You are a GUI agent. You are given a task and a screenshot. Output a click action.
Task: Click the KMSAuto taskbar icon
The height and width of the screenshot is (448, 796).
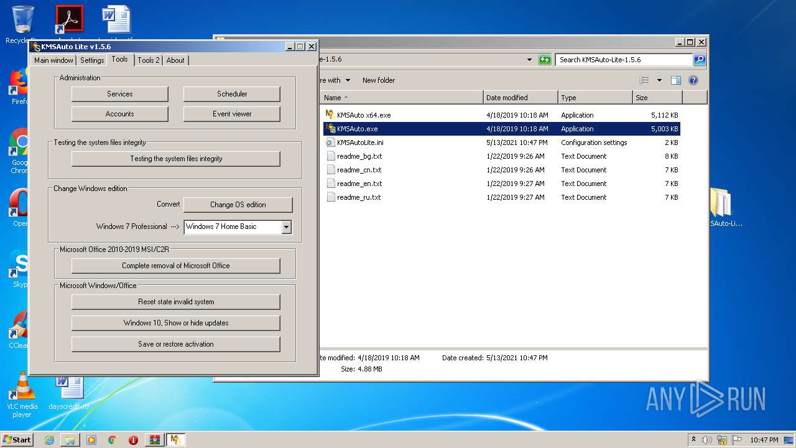pos(175,440)
